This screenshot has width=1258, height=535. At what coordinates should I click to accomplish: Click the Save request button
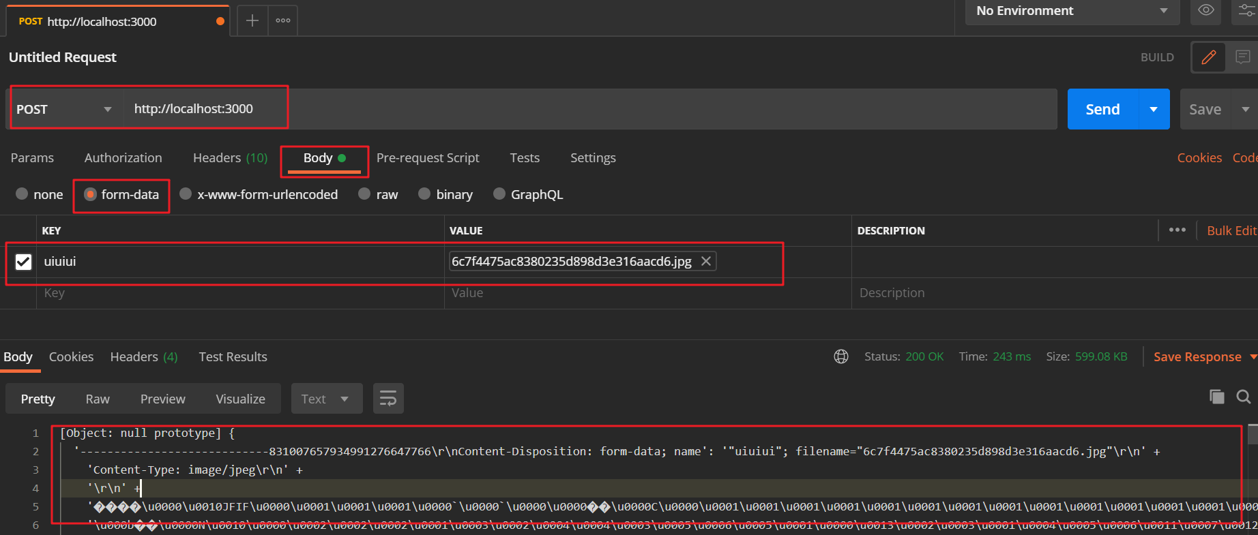point(1205,109)
